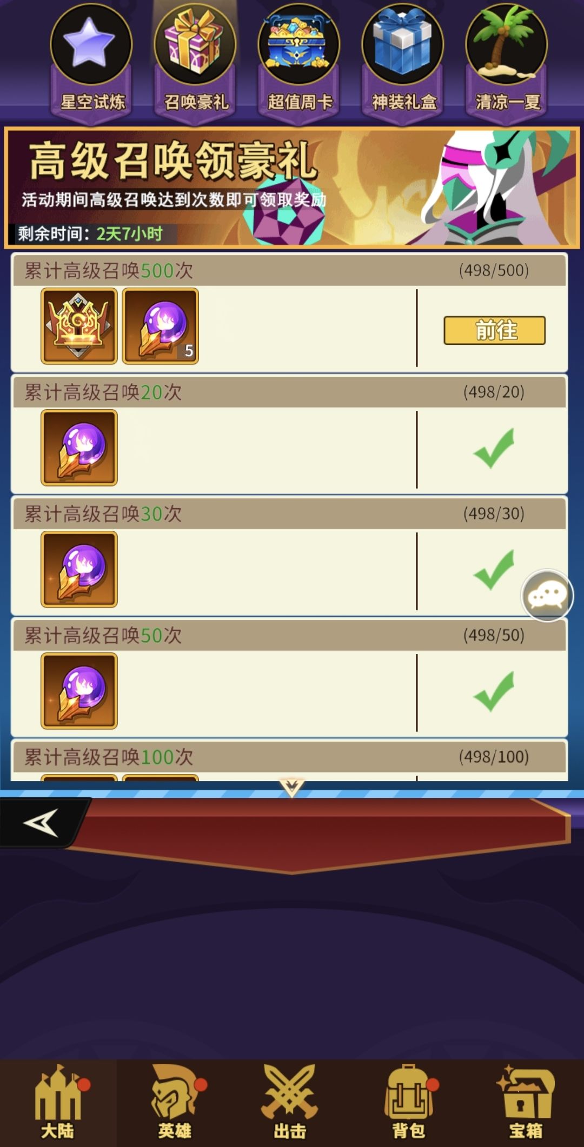Expand the list with the down chevron arrow
584x1147 pixels.
(x=292, y=788)
